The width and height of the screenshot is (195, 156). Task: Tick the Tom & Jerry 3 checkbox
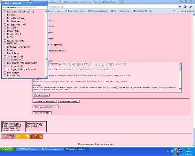[5, 72]
